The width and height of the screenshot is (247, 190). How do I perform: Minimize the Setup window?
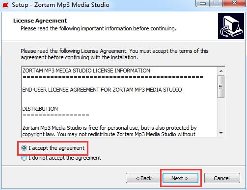coord(203,3)
